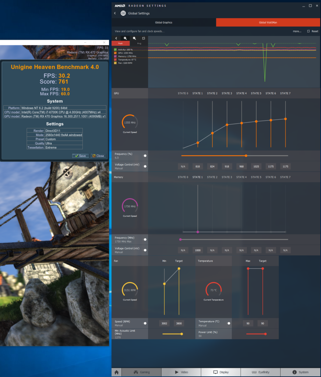Edit GPU State 2 voltage field 824
Screen dimensions: 321x377
click(212, 166)
